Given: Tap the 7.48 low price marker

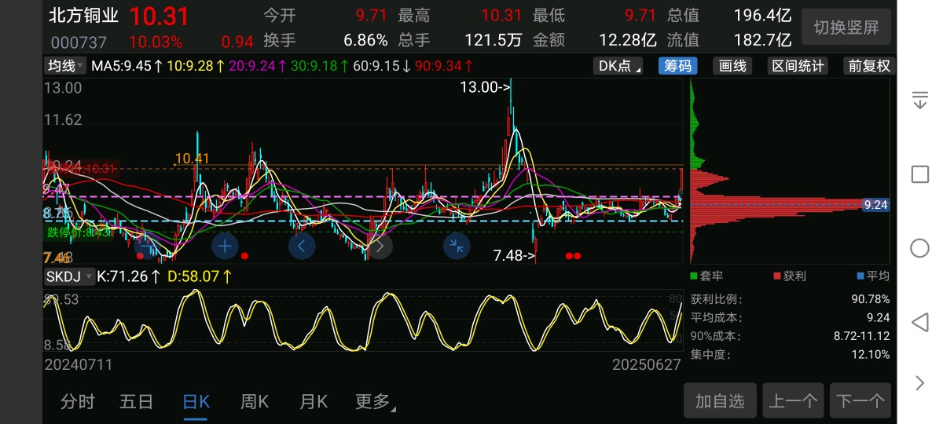Looking at the screenshot, I should pyautogui.click(x=515, y=255).
